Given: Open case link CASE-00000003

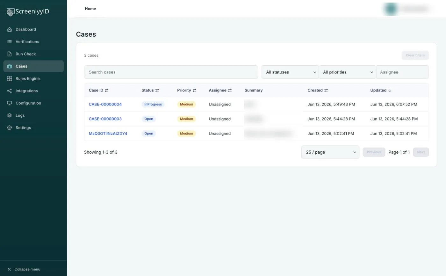Looking at the screenshot, I should click(105, 119).
